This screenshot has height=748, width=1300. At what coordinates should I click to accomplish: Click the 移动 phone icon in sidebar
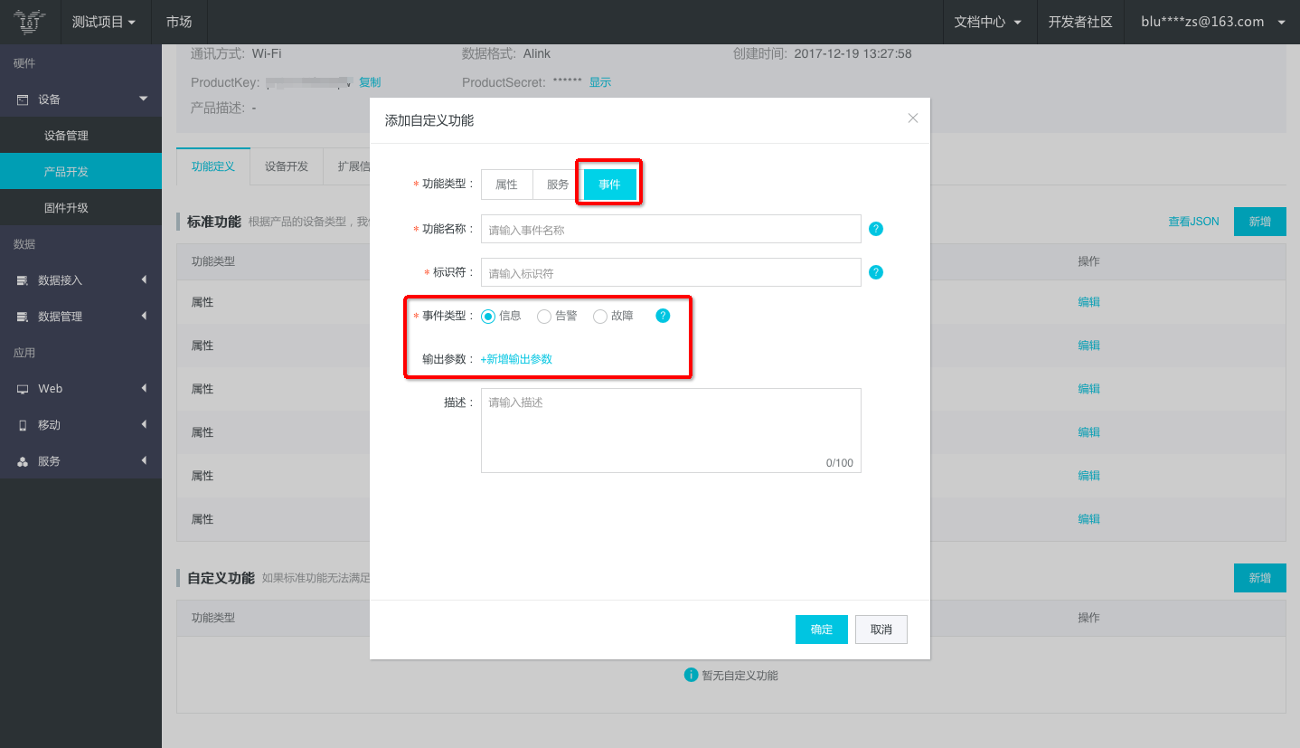[x=23, y=425]
